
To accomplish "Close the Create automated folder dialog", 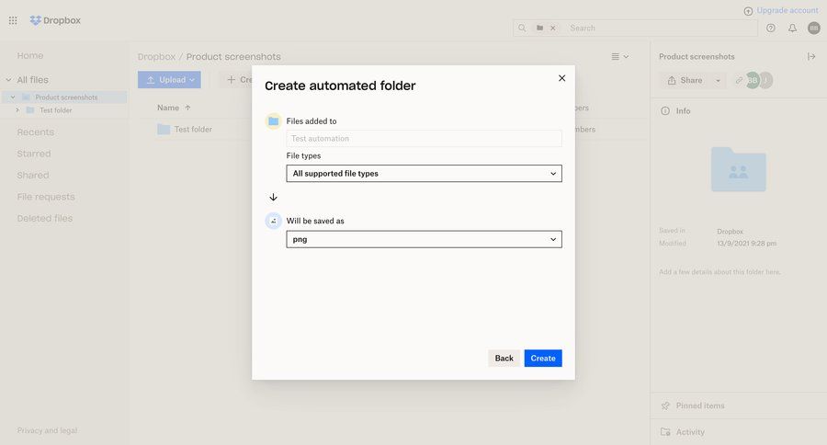I will (561, 78).
